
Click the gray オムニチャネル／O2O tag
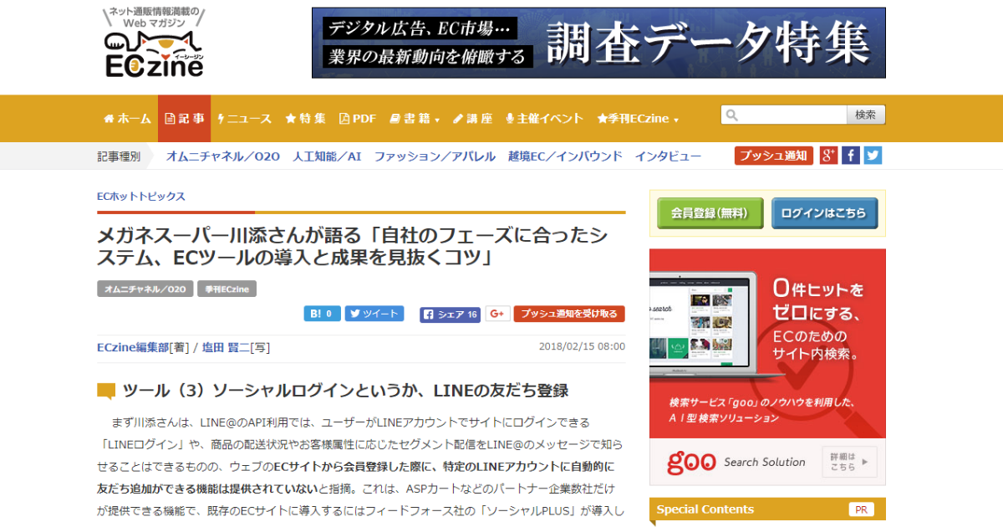click(x=145, y=289)
